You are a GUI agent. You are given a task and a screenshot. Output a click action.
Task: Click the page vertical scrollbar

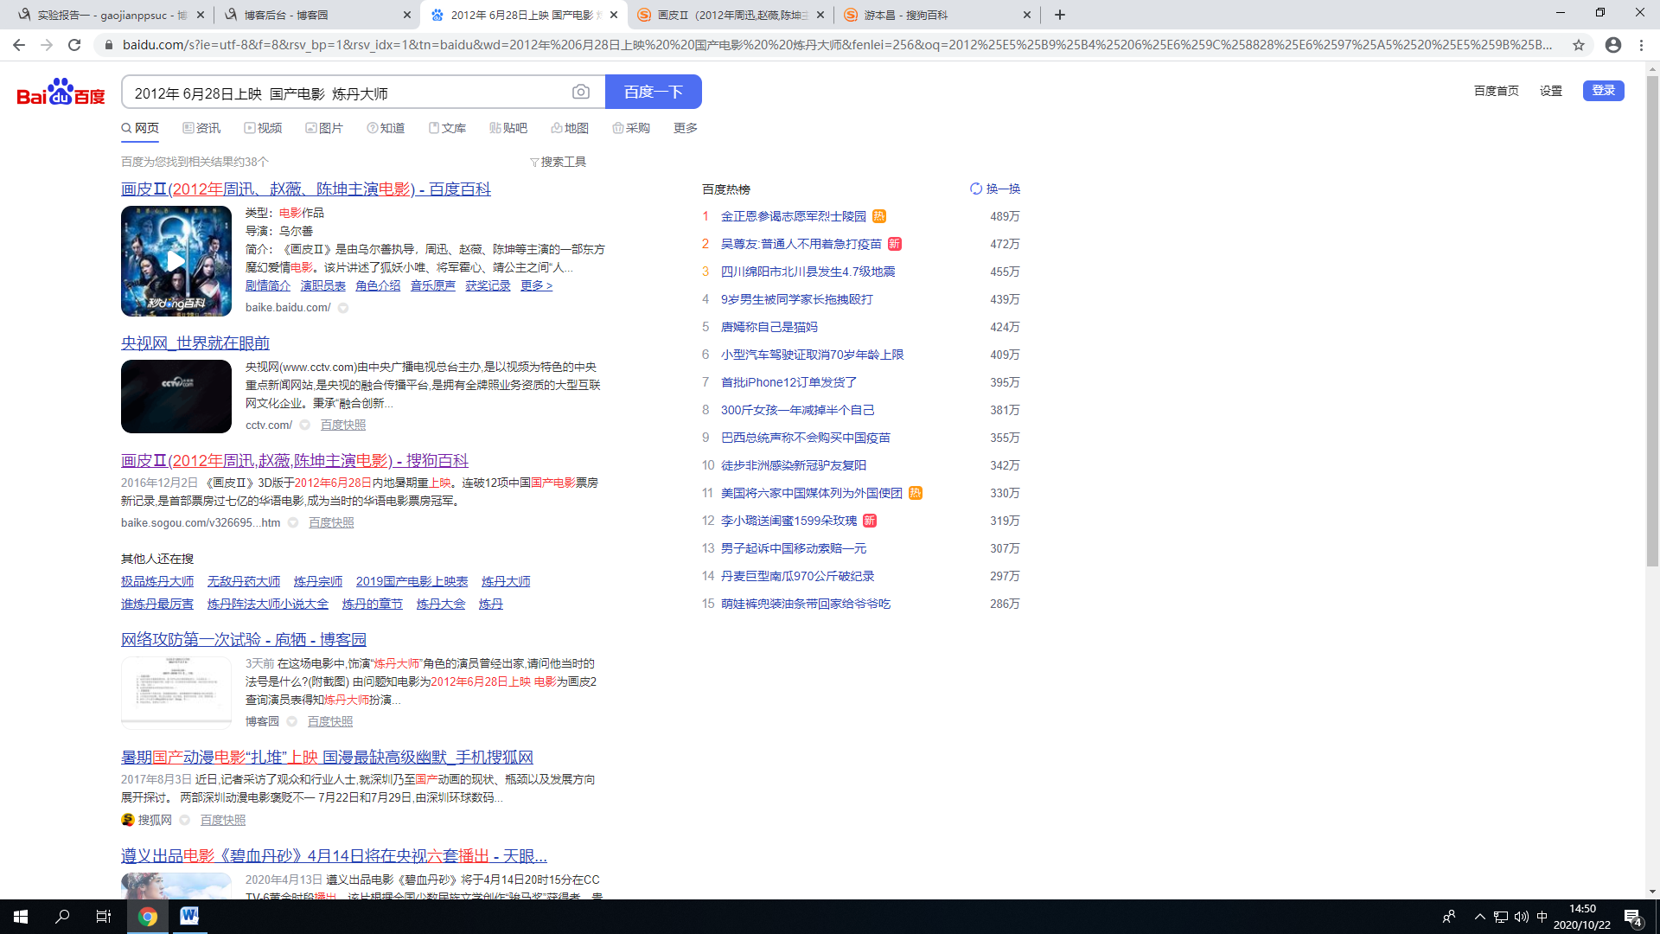(1652, 320)
